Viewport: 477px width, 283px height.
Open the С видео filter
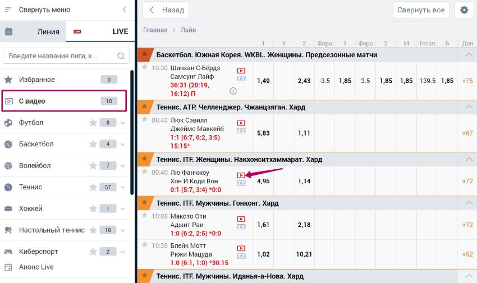tap(64, 101)
